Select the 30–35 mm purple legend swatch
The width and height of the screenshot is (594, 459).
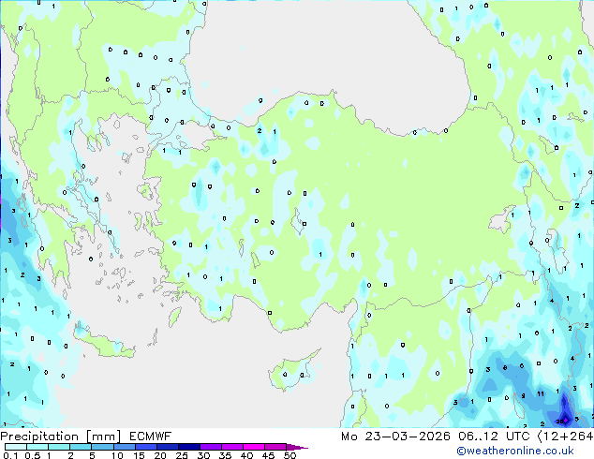(x=211, y=447)
